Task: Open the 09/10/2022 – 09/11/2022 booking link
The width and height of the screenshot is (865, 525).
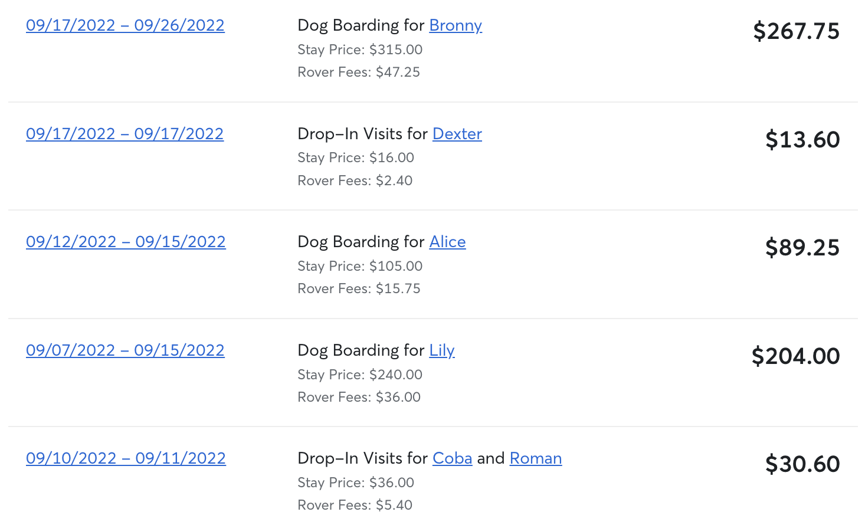Action: [126, 458]
